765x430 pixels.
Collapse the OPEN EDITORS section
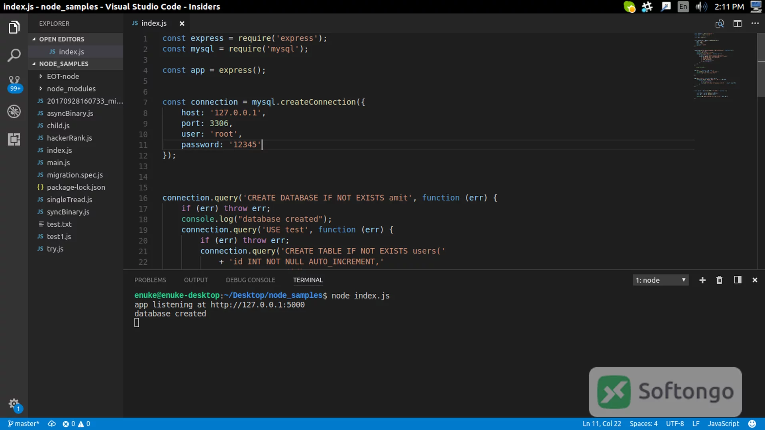[x=76, y=39]
